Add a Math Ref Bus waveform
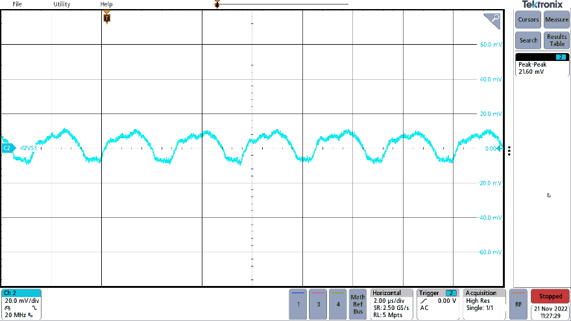This screenshot has height=321, width=571. (x=358, y=304)
